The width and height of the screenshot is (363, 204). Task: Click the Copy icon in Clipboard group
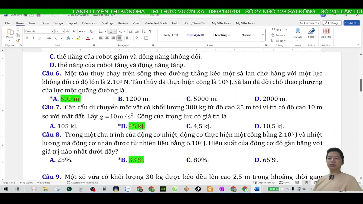click(x=18, y=35)
